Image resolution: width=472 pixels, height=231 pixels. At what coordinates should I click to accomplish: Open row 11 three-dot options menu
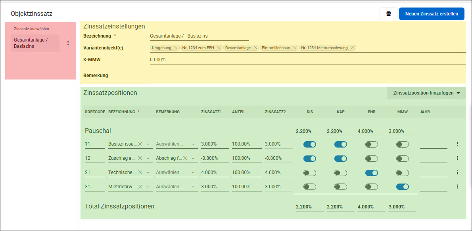point(458,144)
